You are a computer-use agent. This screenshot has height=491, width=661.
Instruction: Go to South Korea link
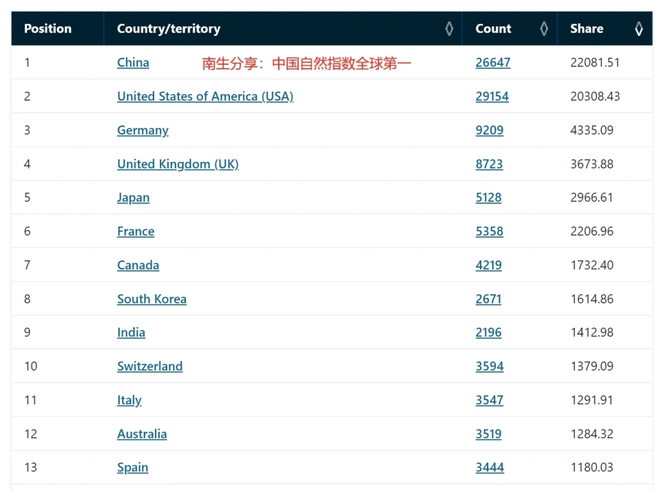coord(151,299)
